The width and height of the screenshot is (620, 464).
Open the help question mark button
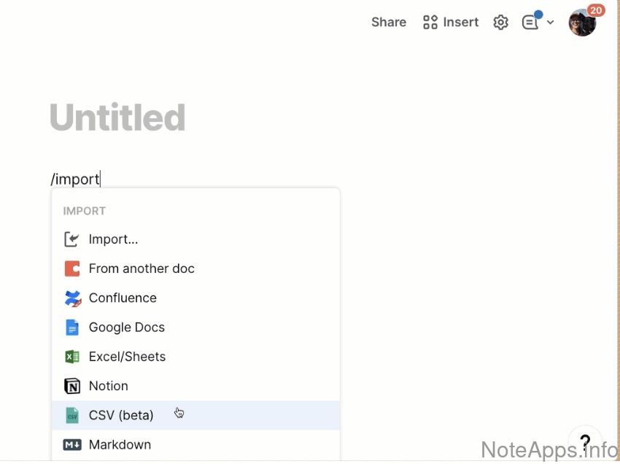(585, 443)
